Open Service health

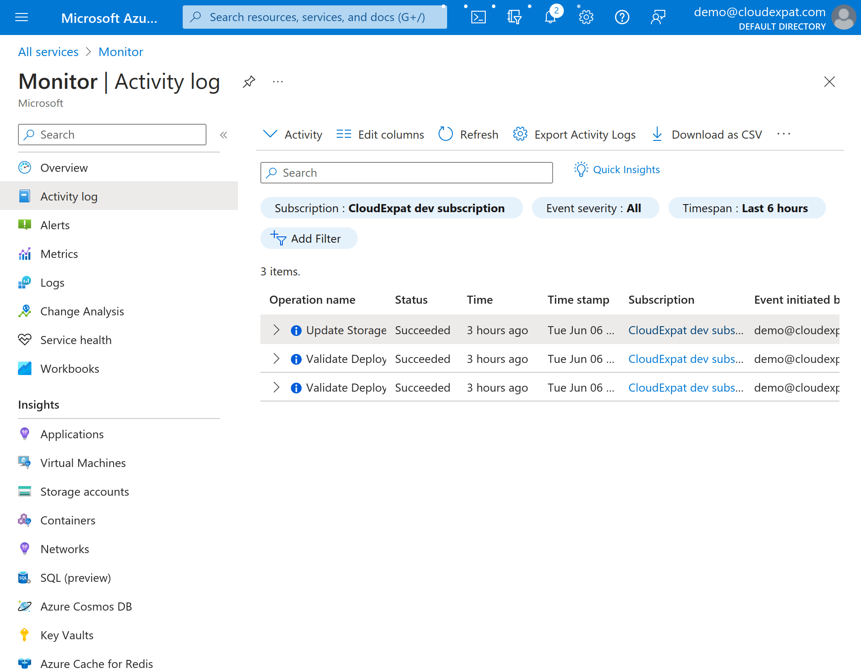coord(119,340)
